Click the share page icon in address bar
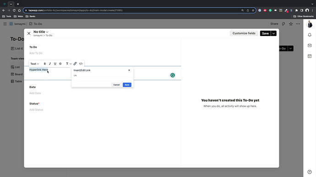 click(x=248, y=10)
